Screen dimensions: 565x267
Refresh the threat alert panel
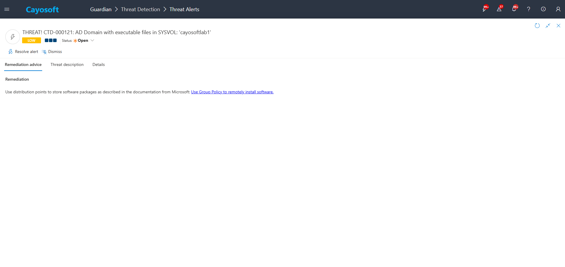(537, 26)
